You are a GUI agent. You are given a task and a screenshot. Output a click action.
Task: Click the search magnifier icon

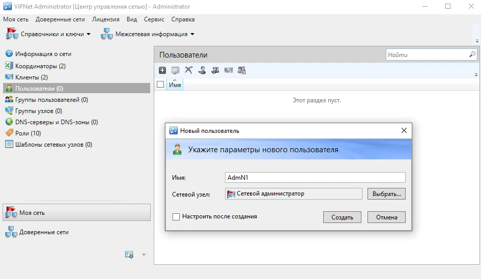472,54
